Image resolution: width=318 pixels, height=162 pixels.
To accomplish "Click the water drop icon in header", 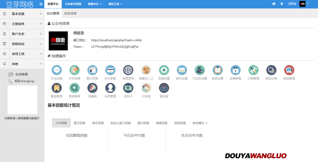I will coord(282,4).
